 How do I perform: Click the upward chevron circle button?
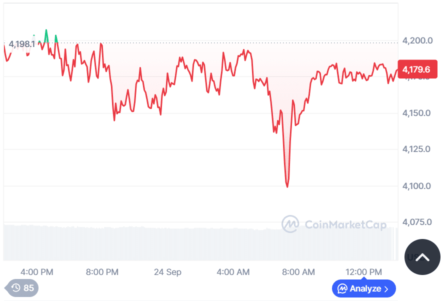tap(422, 257)
